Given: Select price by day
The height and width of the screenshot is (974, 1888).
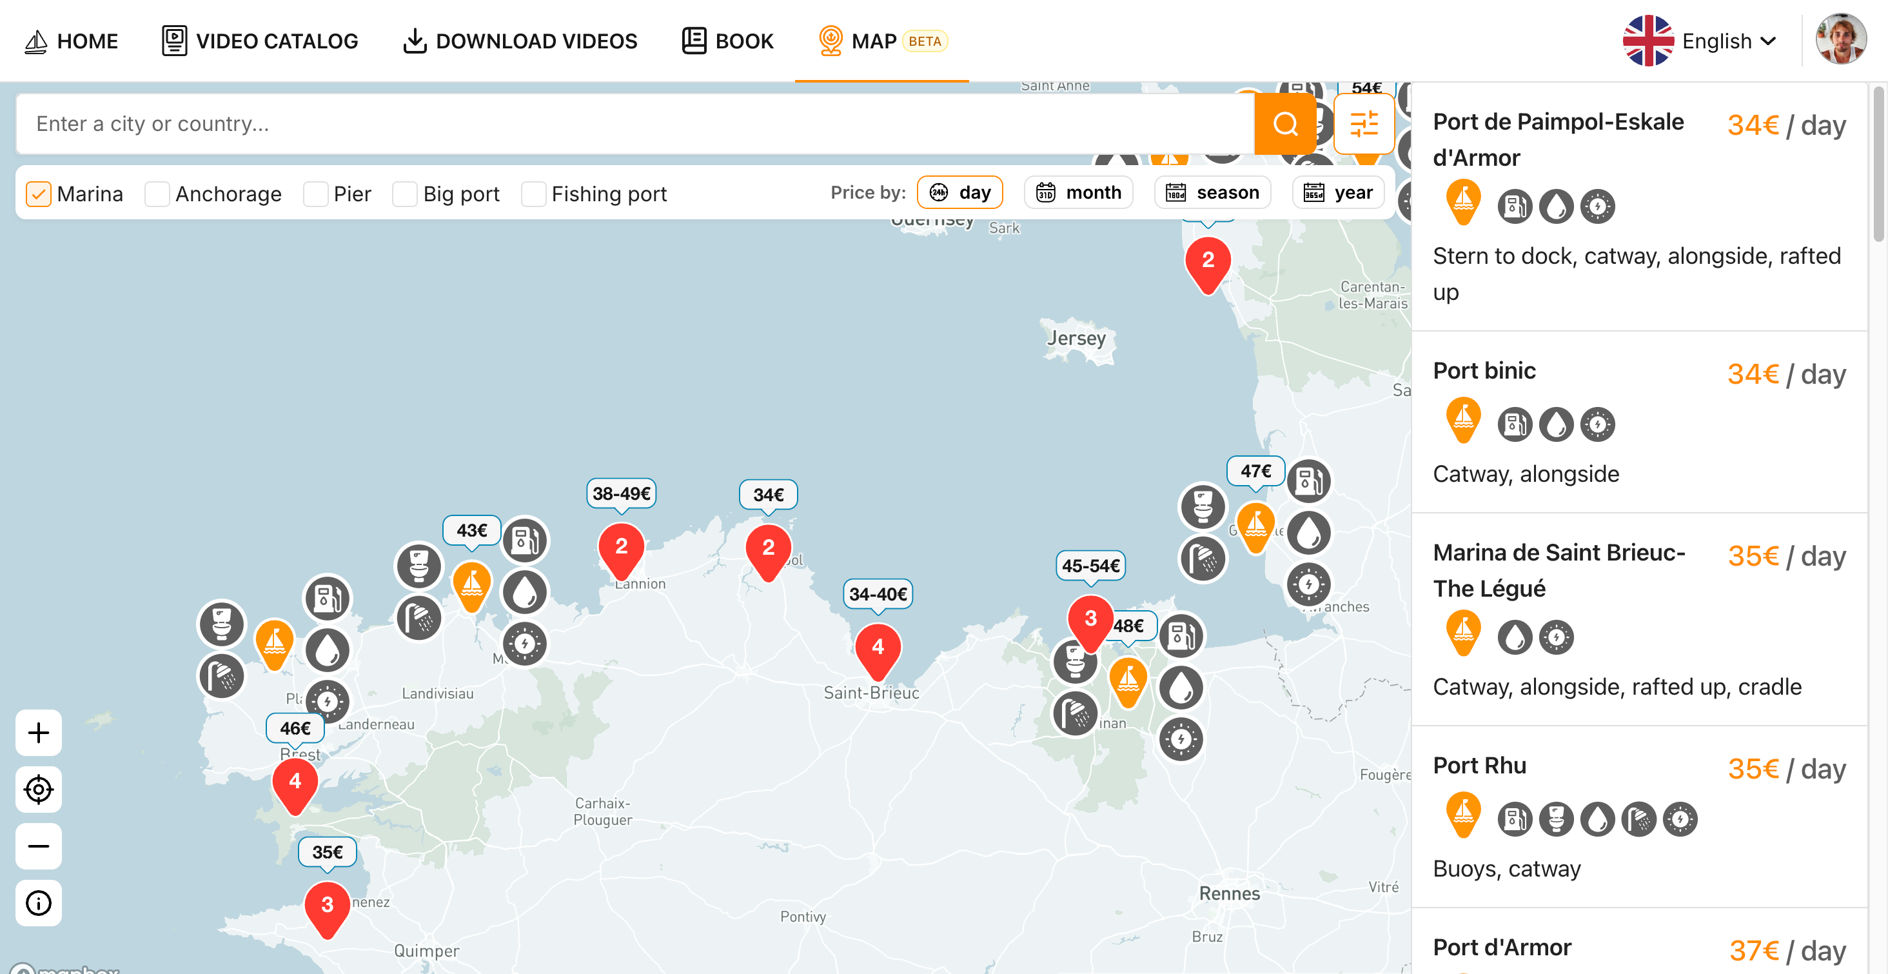Looking at the screenshot, I should 959,192.
